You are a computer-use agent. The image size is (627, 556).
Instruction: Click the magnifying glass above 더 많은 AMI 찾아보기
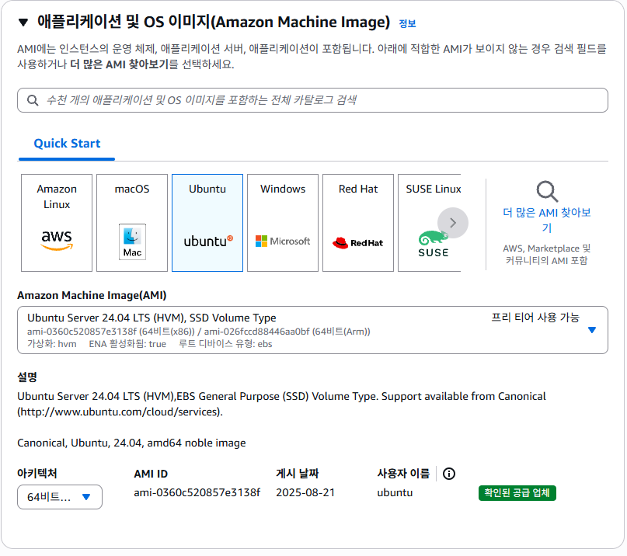[546, 192]
